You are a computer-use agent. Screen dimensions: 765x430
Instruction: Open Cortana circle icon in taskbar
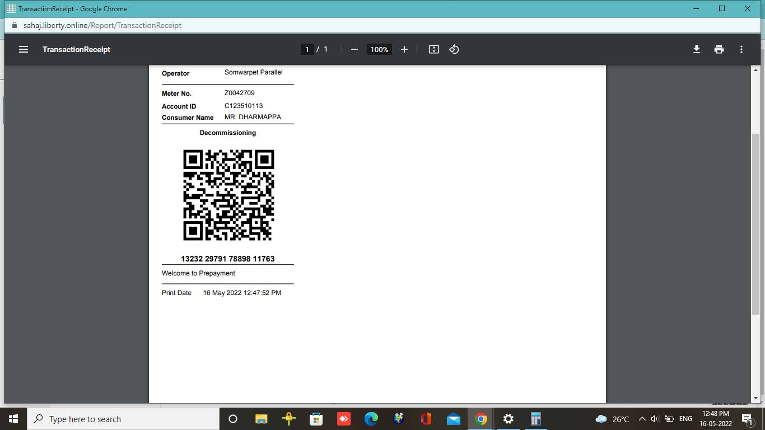click(x=233, y=419)
